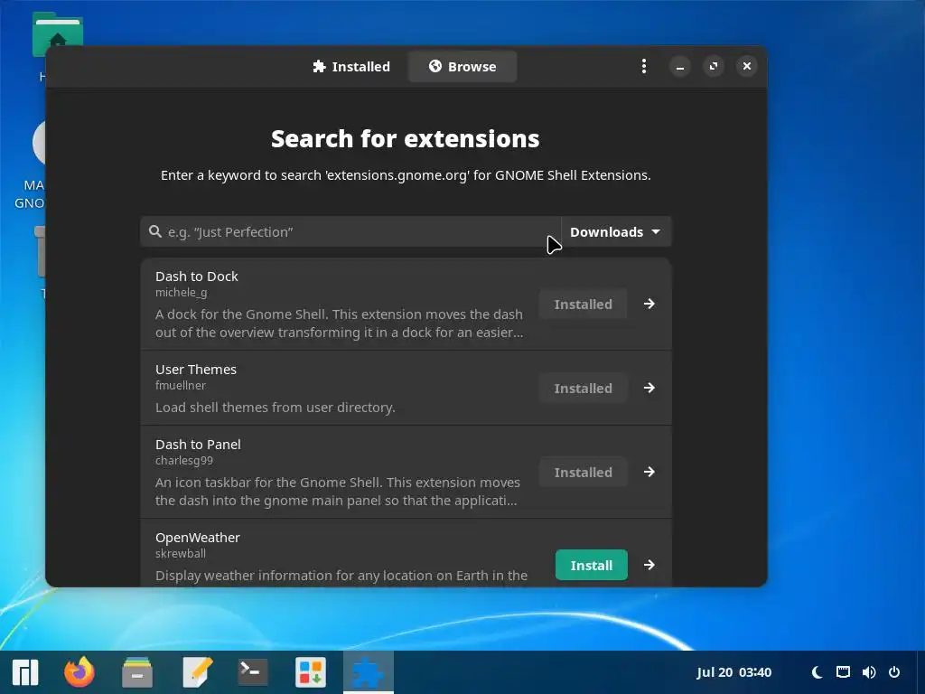Open the three-dot main menu
925x694 pixels.
[x=643, y=66]
